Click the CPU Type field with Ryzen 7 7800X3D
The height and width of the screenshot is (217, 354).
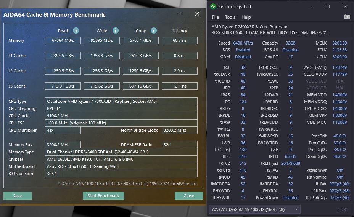coord(121,101)
